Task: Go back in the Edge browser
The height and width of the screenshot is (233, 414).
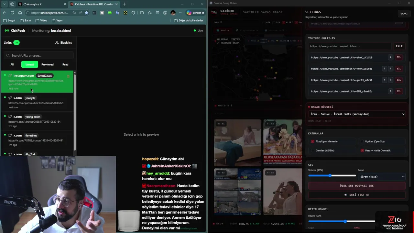Action: pyautogui.click(x=4, y=13)
